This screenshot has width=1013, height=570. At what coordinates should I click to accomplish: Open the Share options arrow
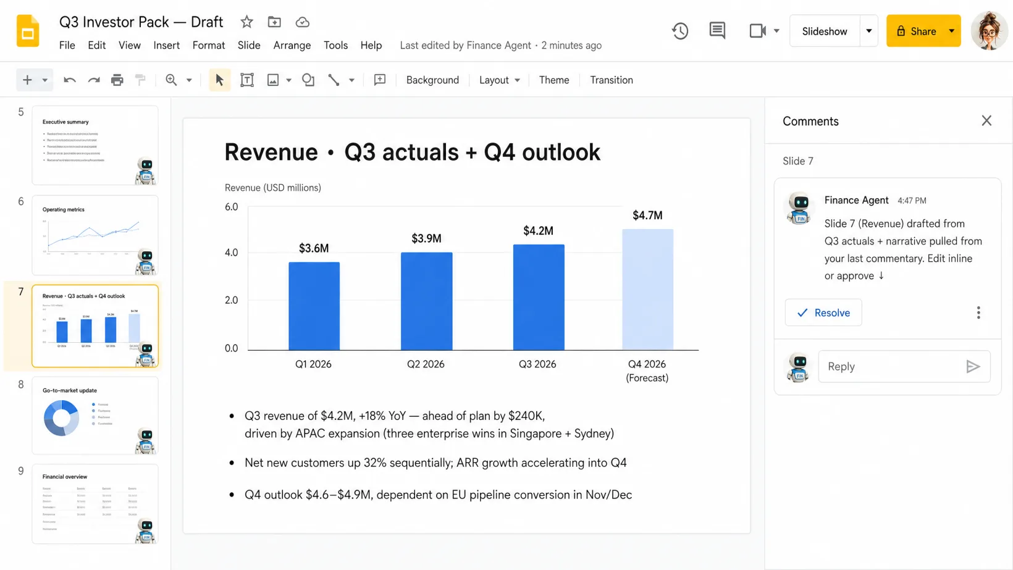tap(952, 31)
